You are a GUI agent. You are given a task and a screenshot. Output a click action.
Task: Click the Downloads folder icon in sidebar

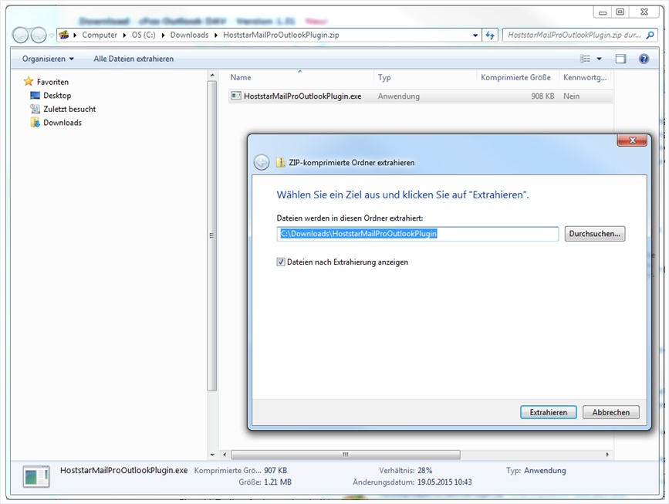[x=35, y=123]
